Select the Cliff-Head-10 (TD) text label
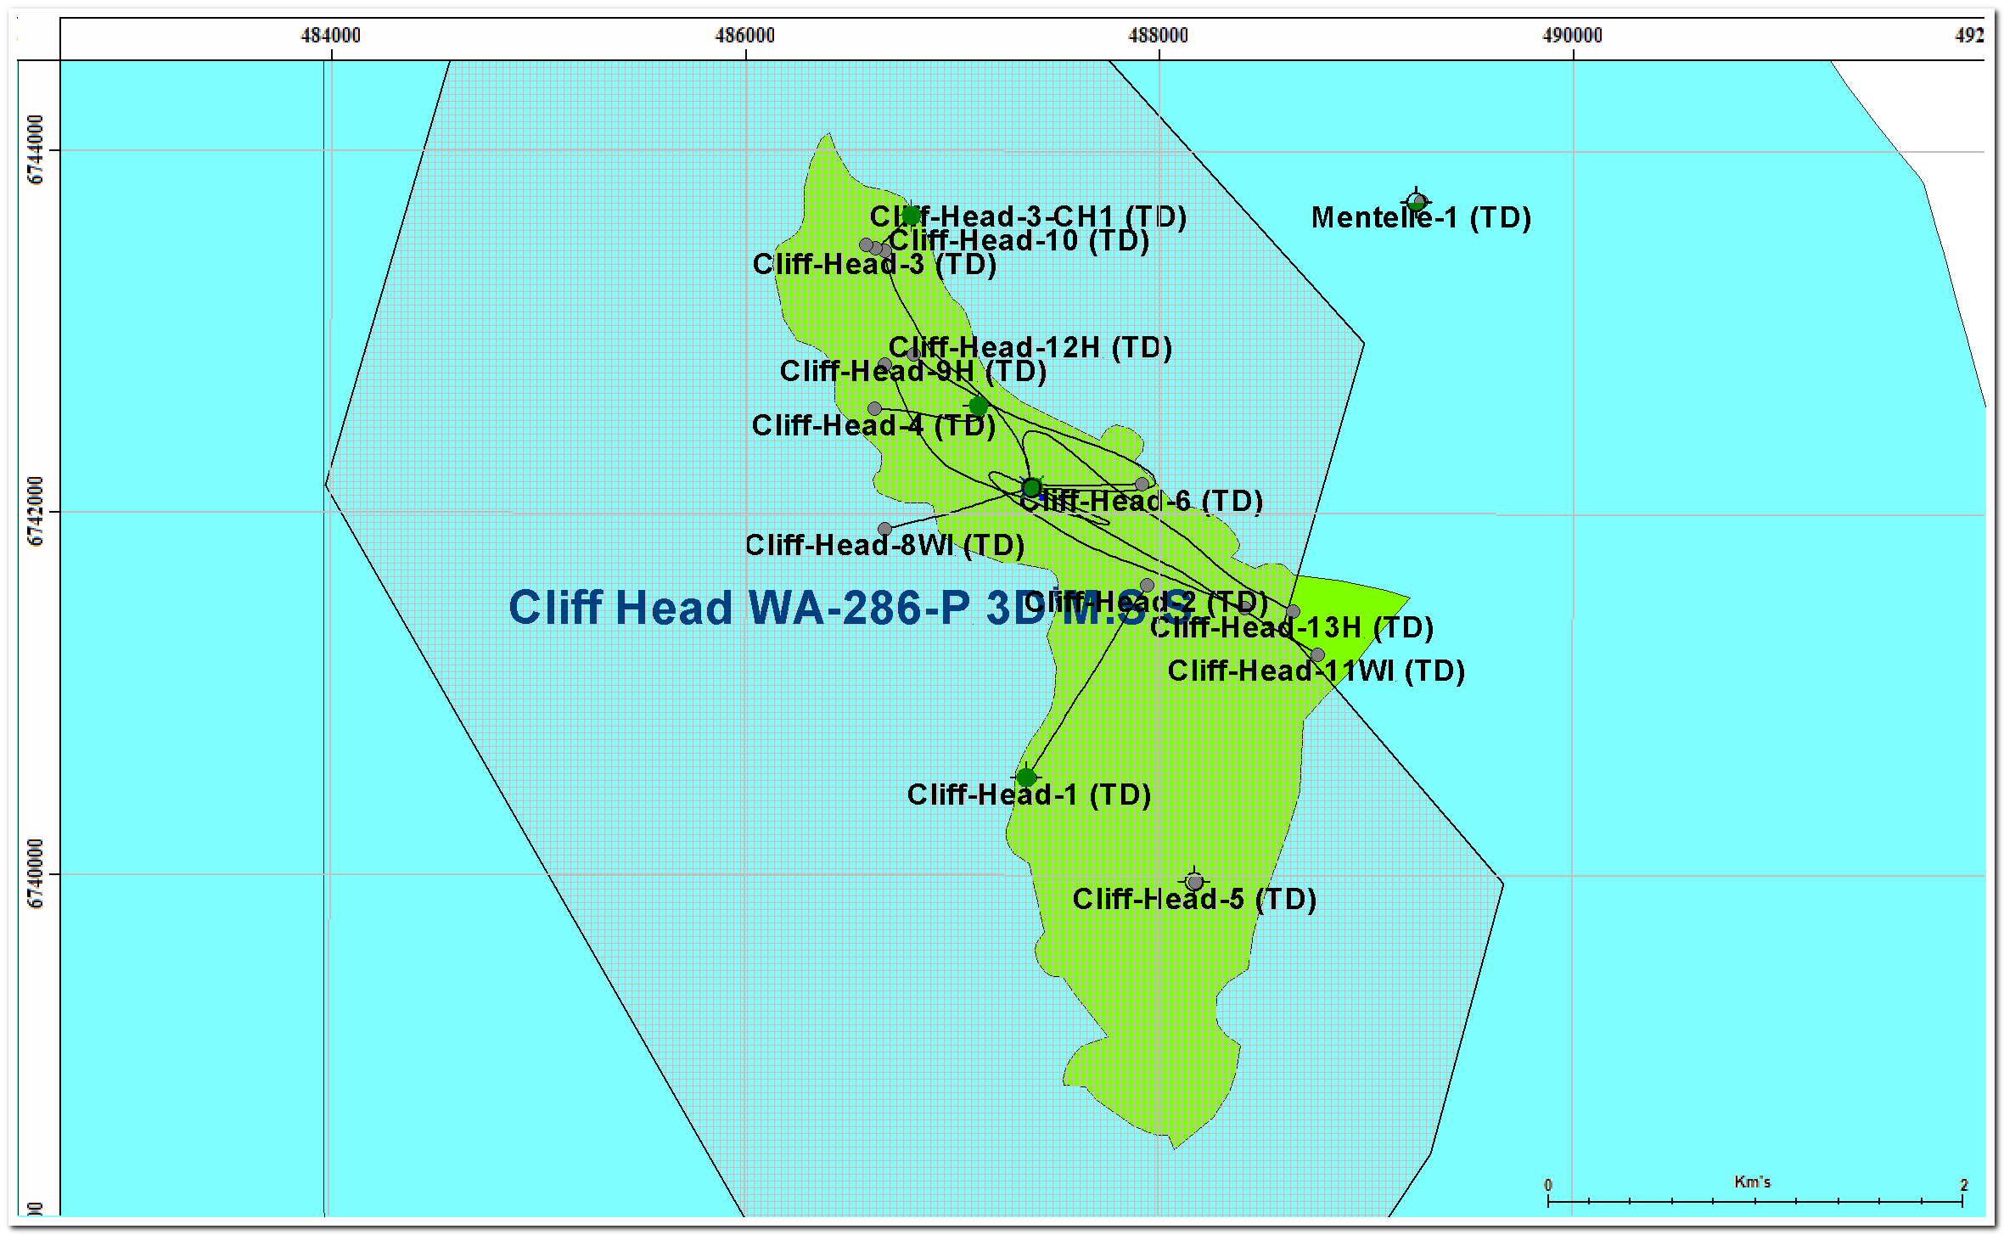This screenshot has width=2004, height=1235. coord(1019,241)
